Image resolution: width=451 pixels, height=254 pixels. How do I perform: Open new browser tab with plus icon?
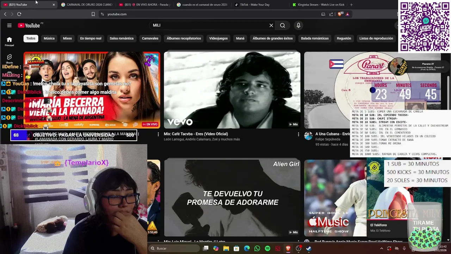coord(351,5)
